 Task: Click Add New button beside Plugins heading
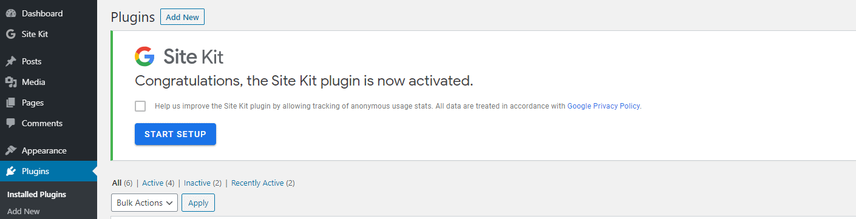(x=182, y=17)
